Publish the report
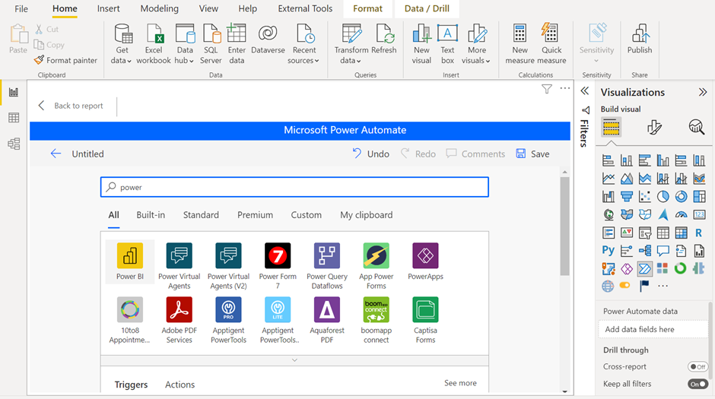This screenshot has width=715, height=399. (x=639, y=40)
